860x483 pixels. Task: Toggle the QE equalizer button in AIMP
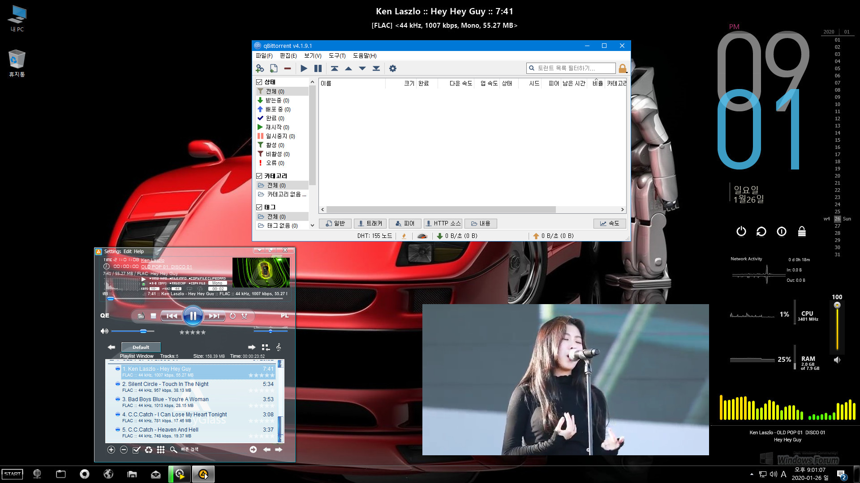coord(104,315)
